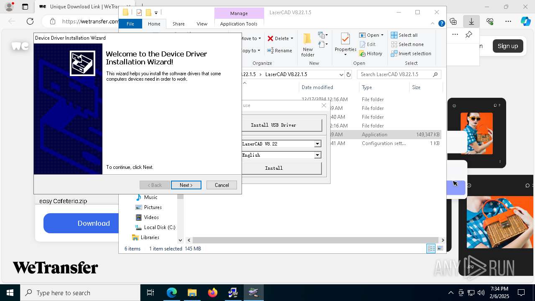Open Videos in navigation pane
The height and width of the screenshot is (301, 535).
[x=151, y=217]
